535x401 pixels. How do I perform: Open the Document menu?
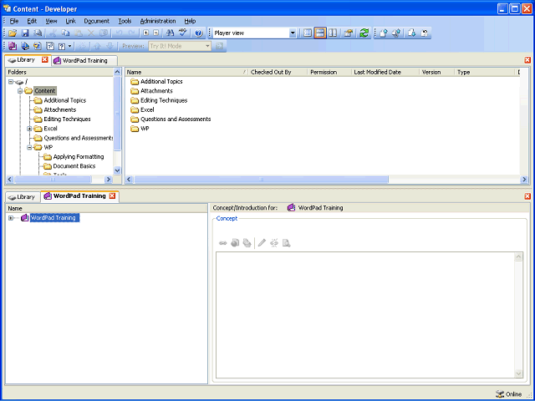pyautogui.click(x=97, y=21)
